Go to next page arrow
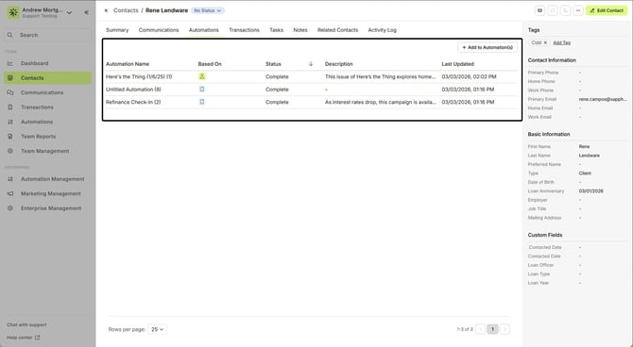The height and width of the screenshot is (347, 633). click(505, 329)
